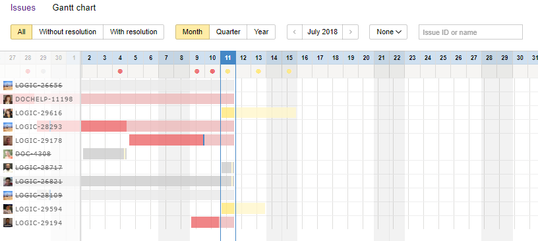The image size is (538, 241).
Task: Click the dark red progress bar of LOGIC-28293
Action: 104,126
